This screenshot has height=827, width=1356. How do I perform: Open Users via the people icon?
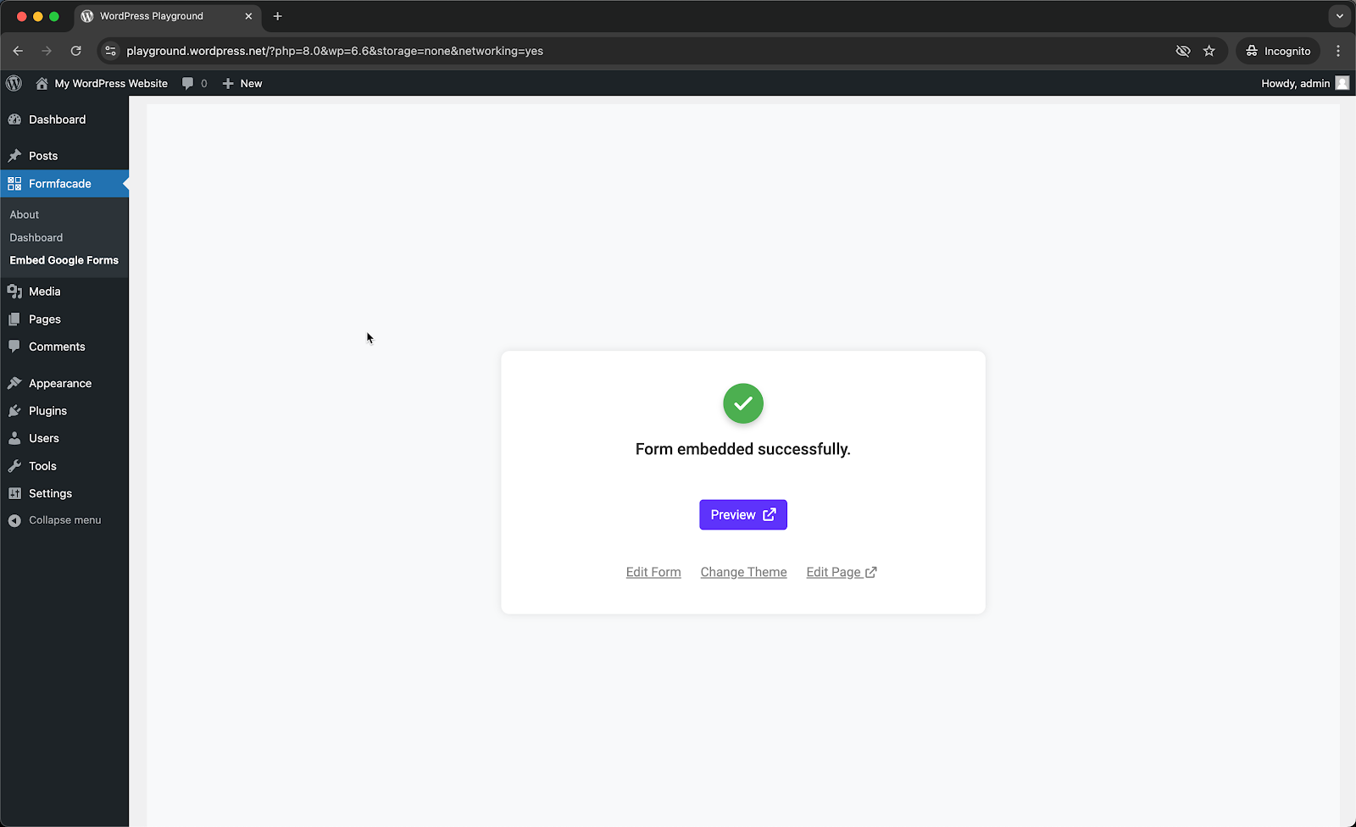(x=15, y=438)
